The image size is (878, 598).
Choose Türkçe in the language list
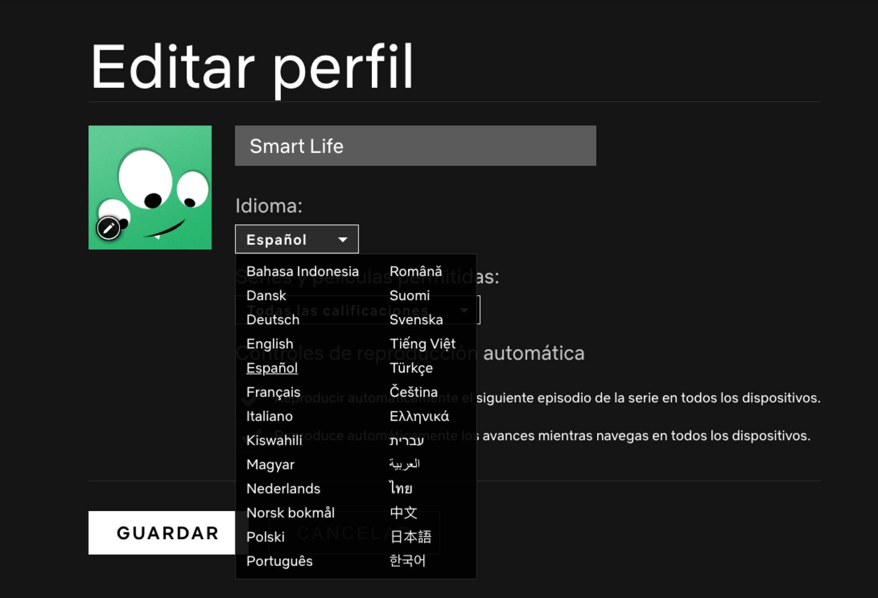pyautogui.click(x=411, y=368)
